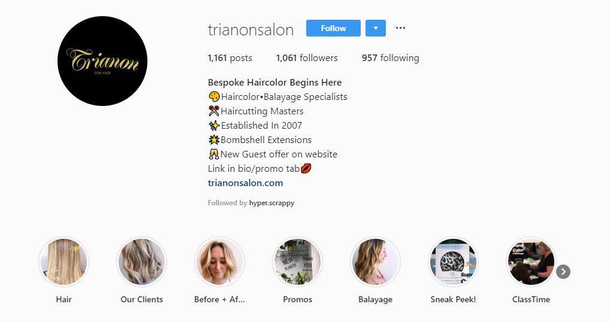Expand suggested accounts dropdown arrow
Image resolution: width=610 pixels, height=322 pixels.
(376, 28)
